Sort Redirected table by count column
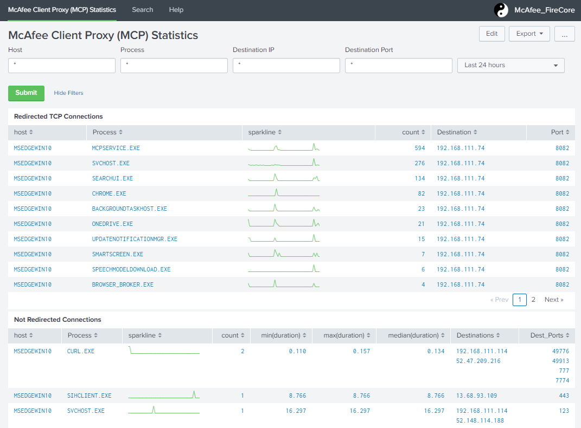Screen dimensions: 581x428 tap(413, 132)
